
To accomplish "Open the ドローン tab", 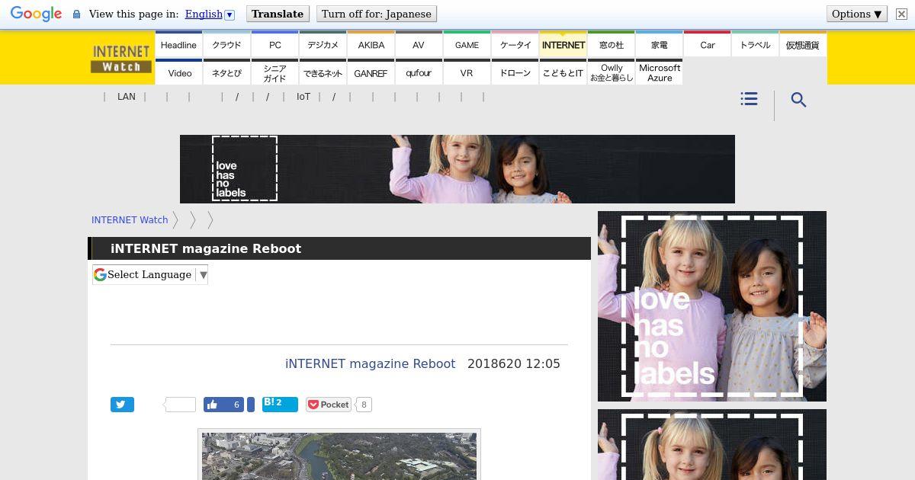I will coord(515,72).
